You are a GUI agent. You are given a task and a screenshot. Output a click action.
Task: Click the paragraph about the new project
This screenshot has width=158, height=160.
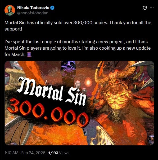(78, 48)
